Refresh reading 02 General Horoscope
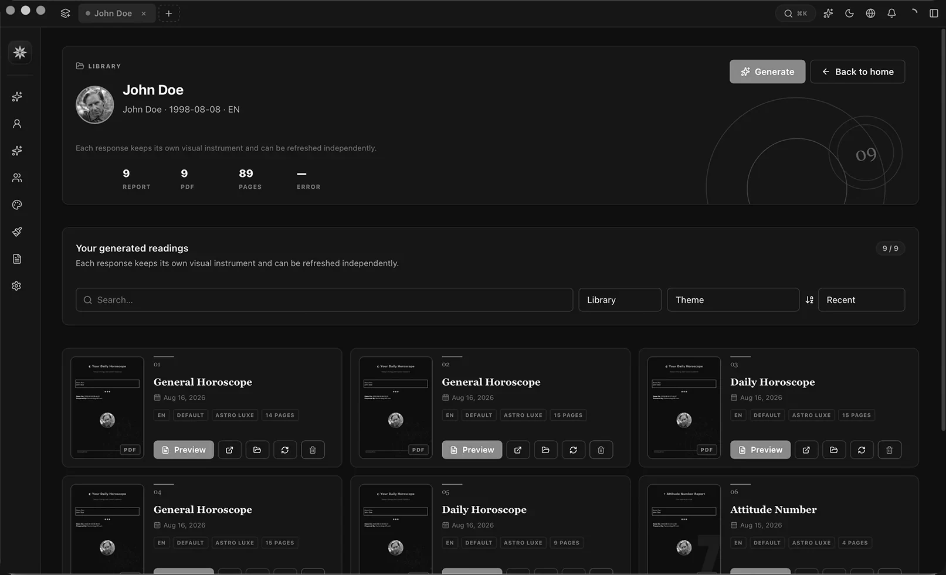The height and width of the screenshot is (575, 946). pos(574,450)
